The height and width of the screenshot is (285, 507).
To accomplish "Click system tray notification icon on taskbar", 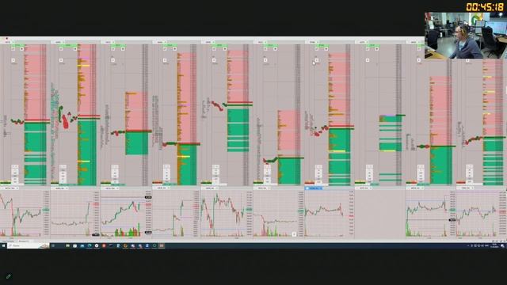I will [502, 246].
